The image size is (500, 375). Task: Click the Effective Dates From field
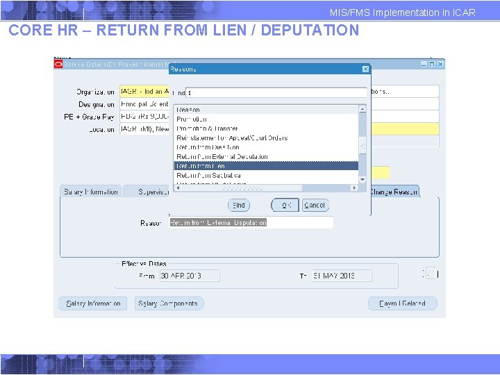[x=190, y=276]
